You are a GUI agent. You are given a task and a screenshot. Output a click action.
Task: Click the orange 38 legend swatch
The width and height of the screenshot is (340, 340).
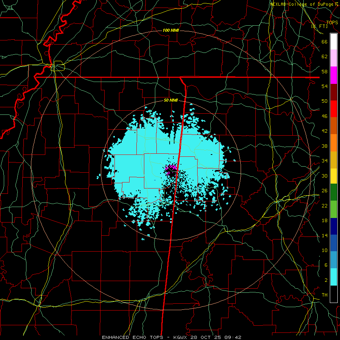tap(334, 143)
